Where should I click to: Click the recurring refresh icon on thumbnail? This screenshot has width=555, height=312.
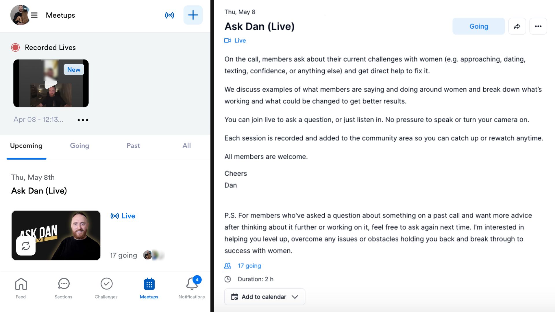(x=26, y=246)
